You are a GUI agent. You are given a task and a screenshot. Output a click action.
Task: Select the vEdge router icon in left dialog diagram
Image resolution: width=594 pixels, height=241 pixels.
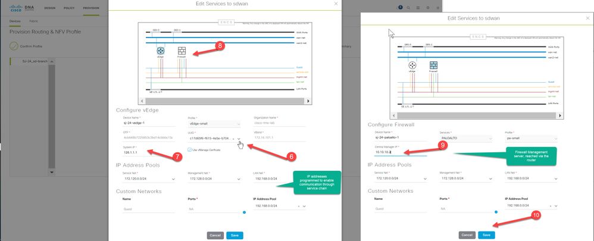[161, 51]
